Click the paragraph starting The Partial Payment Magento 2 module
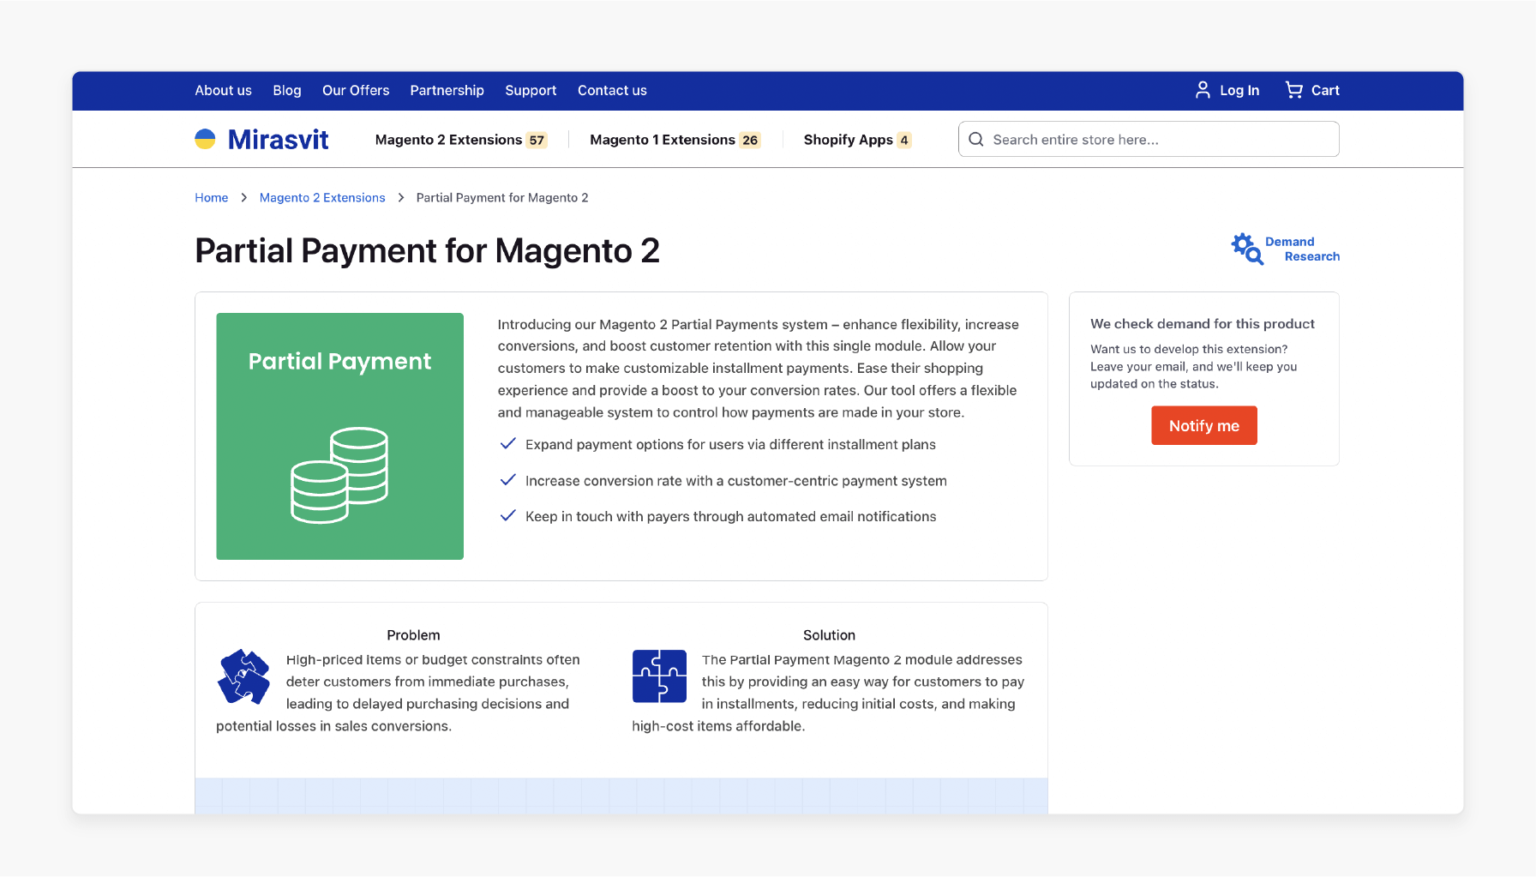1536x877 pixels. pos(829,693)
